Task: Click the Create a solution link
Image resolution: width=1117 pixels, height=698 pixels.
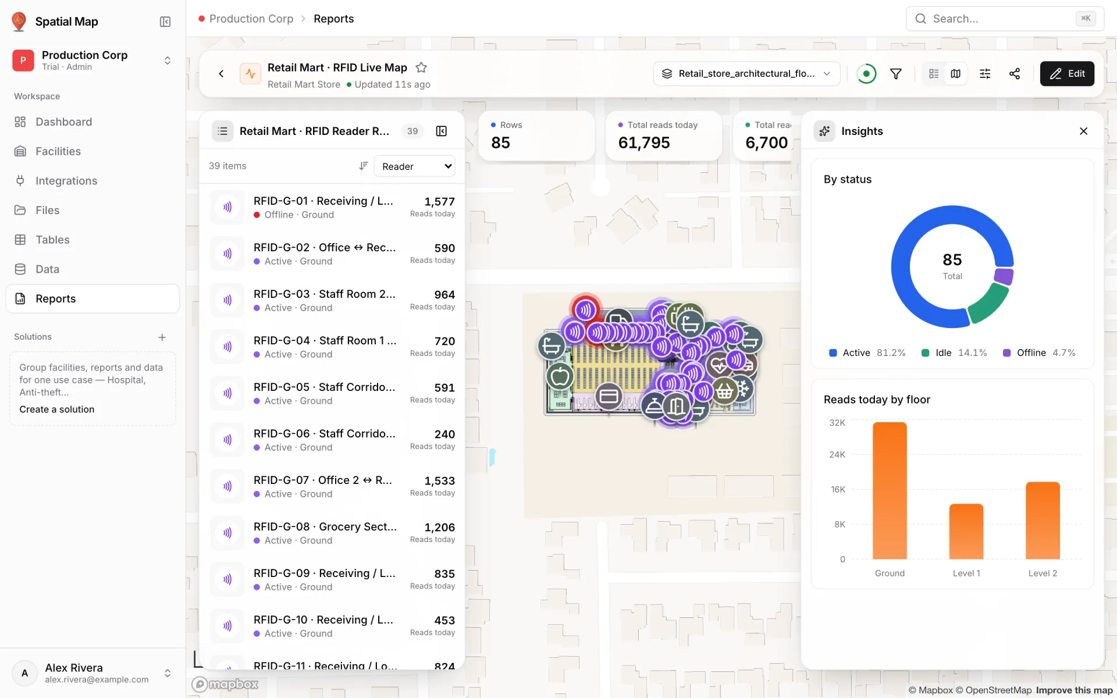Action: point(57,409)
